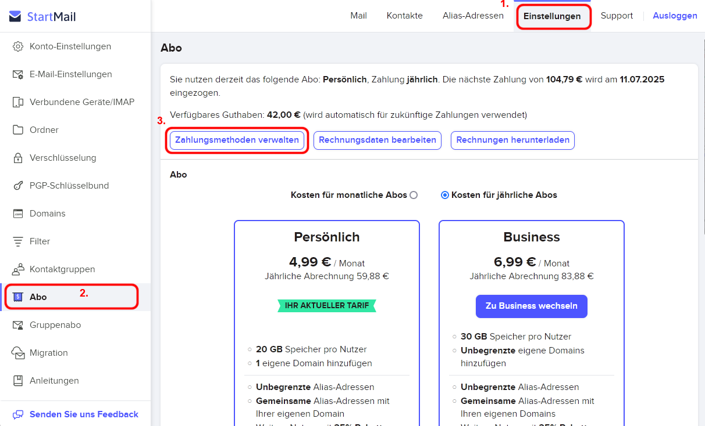
Task: Open Filter sidebar item
Action: click(x=75, y=241)
